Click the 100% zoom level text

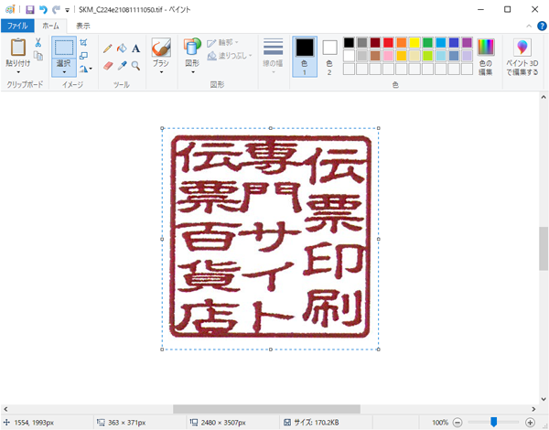pyautogui.click(x=440, y=423)
